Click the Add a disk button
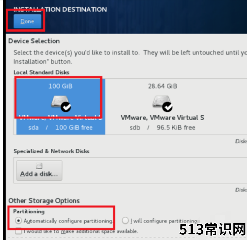The image size is (249, 240). pos(39,170)
